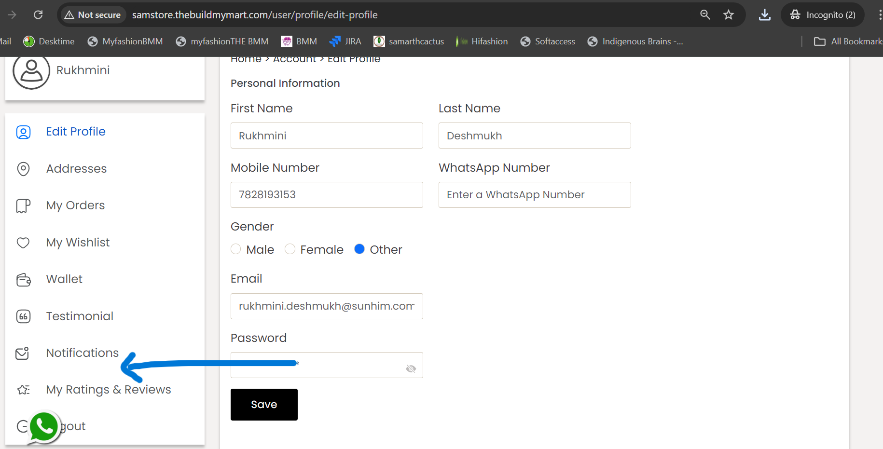Viewport: 883px width, 449px height.
Task: Click the Home breadcrumb link
Action: [246, 60]
